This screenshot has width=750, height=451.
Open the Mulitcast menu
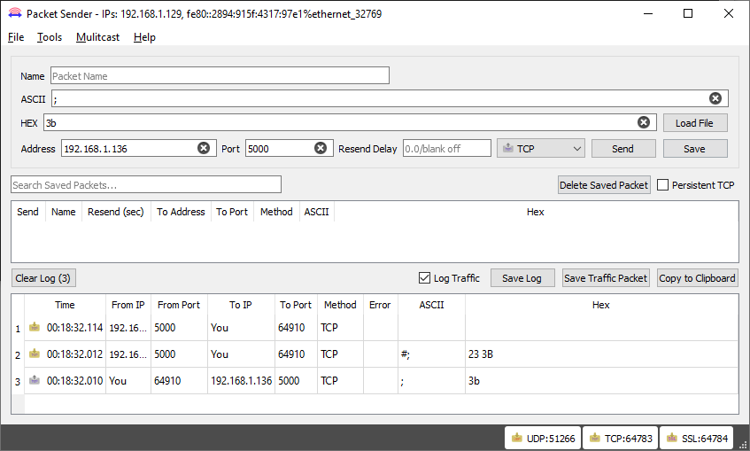point(97,37)
